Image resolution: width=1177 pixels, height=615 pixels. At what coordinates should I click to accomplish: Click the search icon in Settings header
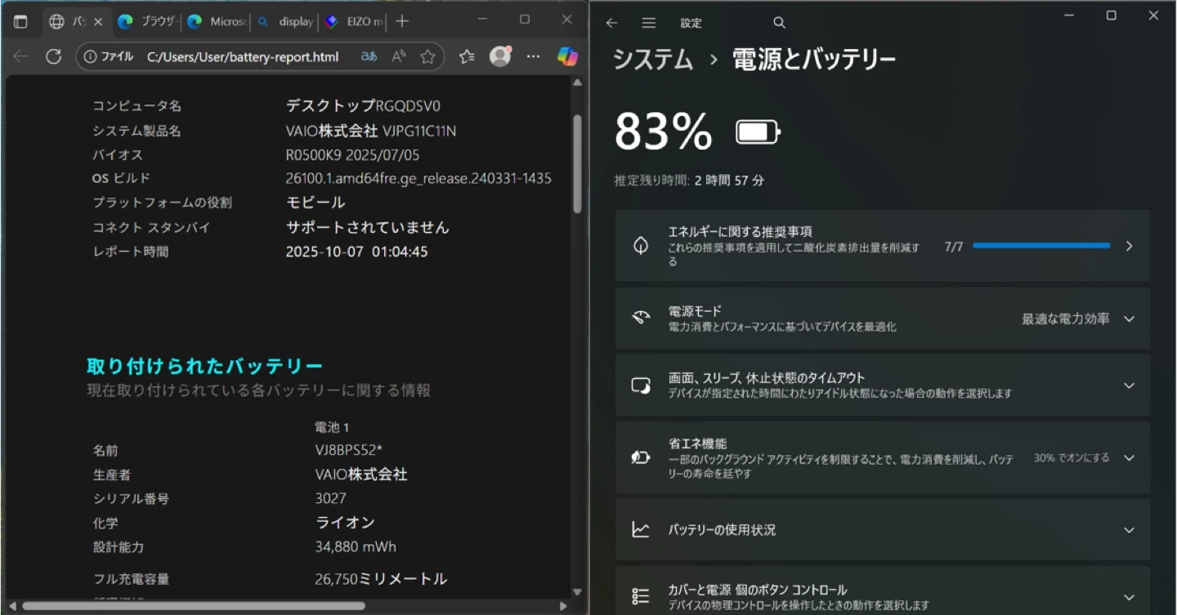(779, 23)
